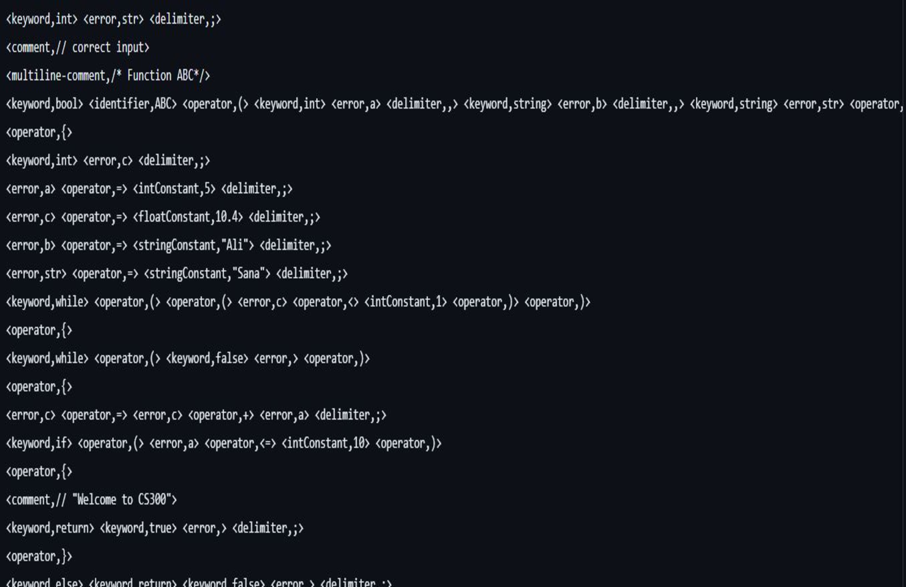This screenshot has height=587, width=906.
Task: Click the 'floatConstant,10.4' token
Action: pyautogui.click(x=188, y=217)
